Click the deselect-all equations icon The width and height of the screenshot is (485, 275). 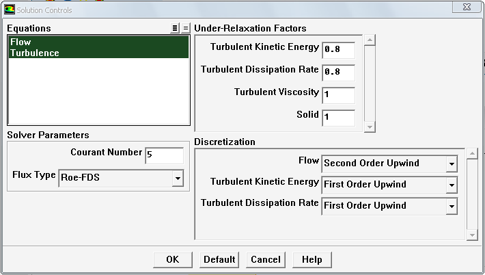point(185,28)
